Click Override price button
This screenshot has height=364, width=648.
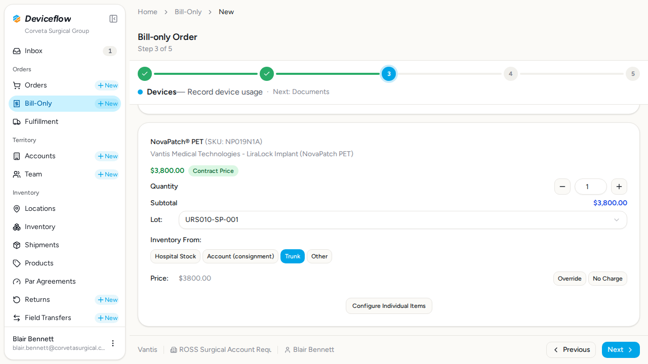pyautogui.click(x=570, y=279)
